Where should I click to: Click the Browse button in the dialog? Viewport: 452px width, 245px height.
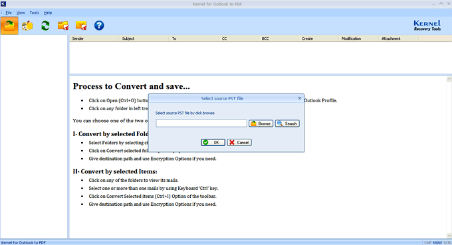click(261, 123)
